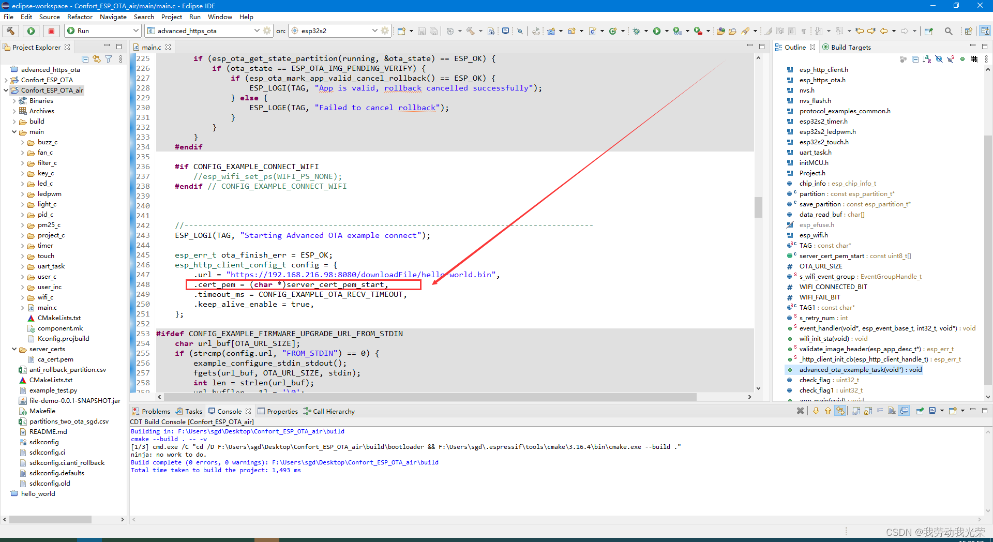993x542 pixels.
Task: Expand the Binaries folder
Action: click(x=14, y=100)
